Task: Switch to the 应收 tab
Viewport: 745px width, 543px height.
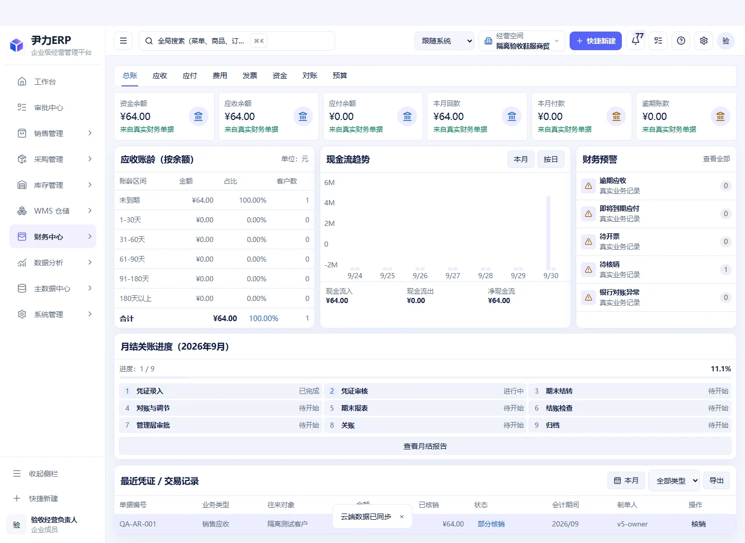Action: click(x=160, y=76)
